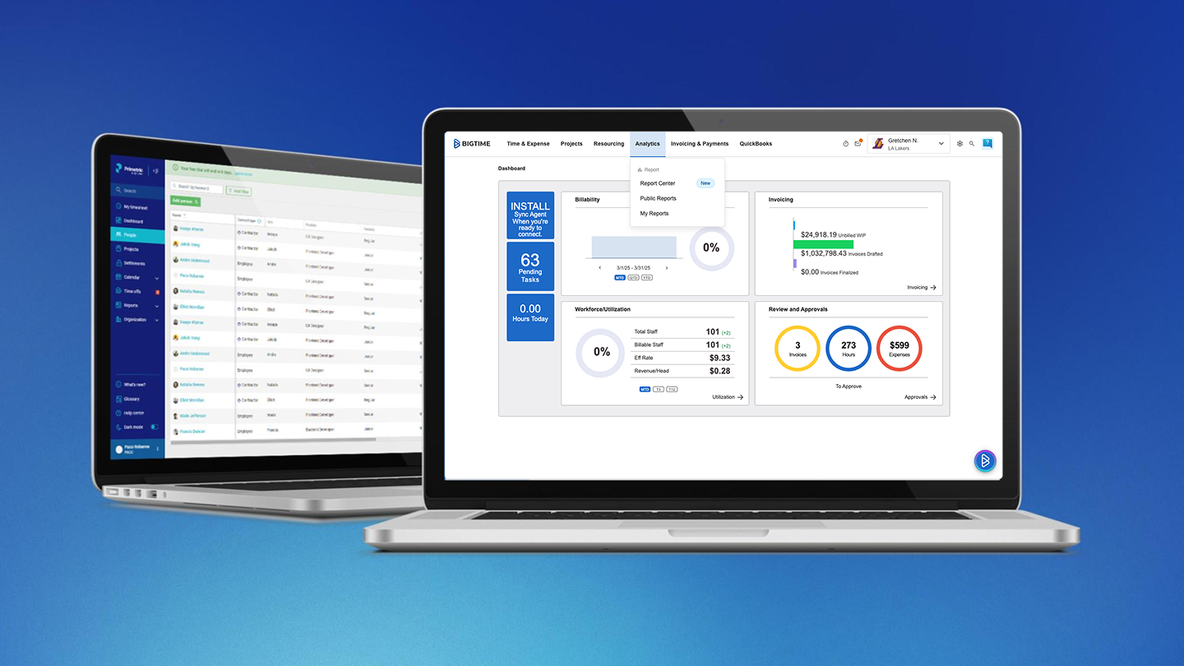Select T12 in the Workforce/Utilization card
Screen dimensions: 1184x666
(x=672, y=389)
